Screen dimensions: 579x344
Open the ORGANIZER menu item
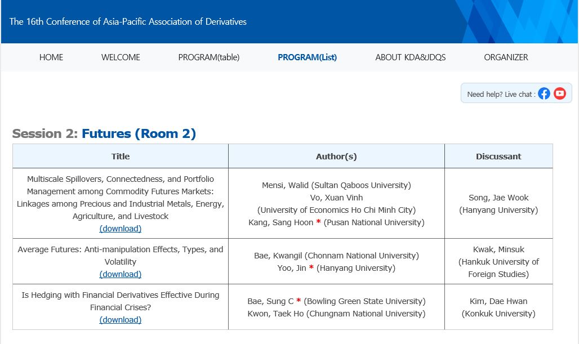point(506,57)
